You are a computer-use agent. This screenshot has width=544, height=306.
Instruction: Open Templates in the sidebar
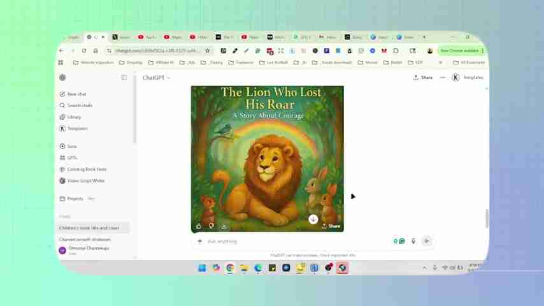coord(73,129)
